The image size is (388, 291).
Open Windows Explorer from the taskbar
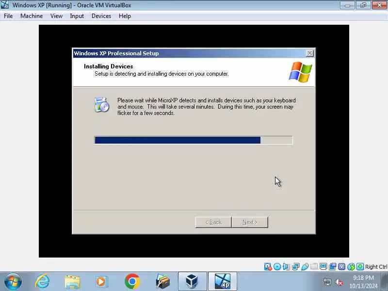click(72, 282)
